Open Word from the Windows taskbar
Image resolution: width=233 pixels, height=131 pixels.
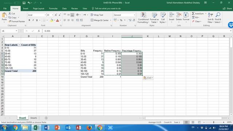[x=47, y=128]
